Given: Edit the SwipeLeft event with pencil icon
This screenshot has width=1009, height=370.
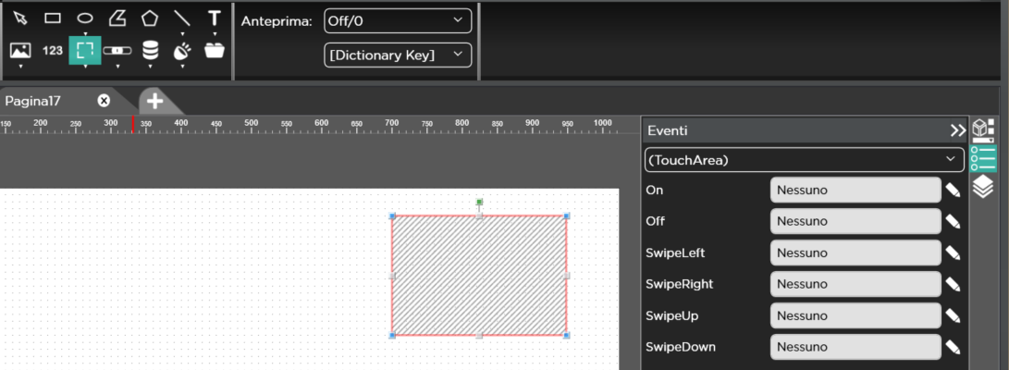Looking at the screenshot, I should [x=954, y=253].
